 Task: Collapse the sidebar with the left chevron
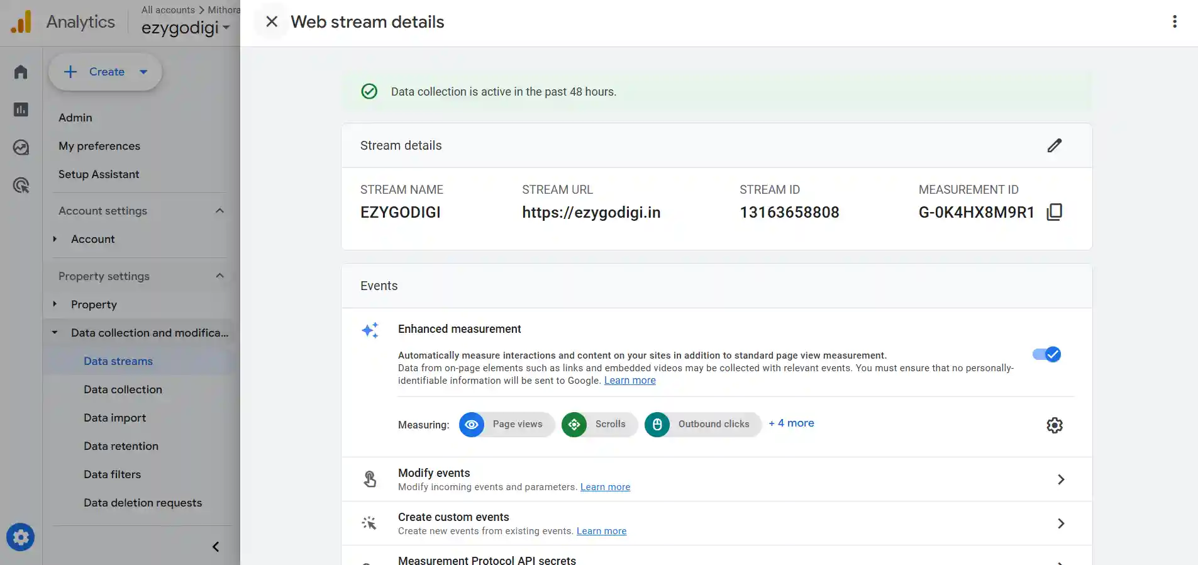pos(216,547)
